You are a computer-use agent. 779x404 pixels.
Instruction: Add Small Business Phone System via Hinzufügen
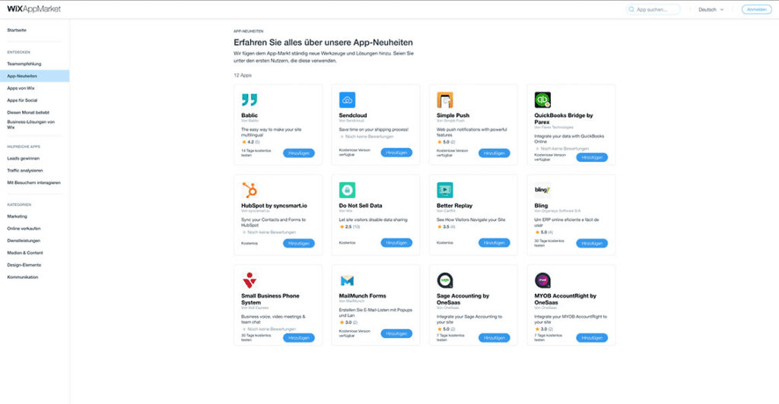(x=298, y=338)
